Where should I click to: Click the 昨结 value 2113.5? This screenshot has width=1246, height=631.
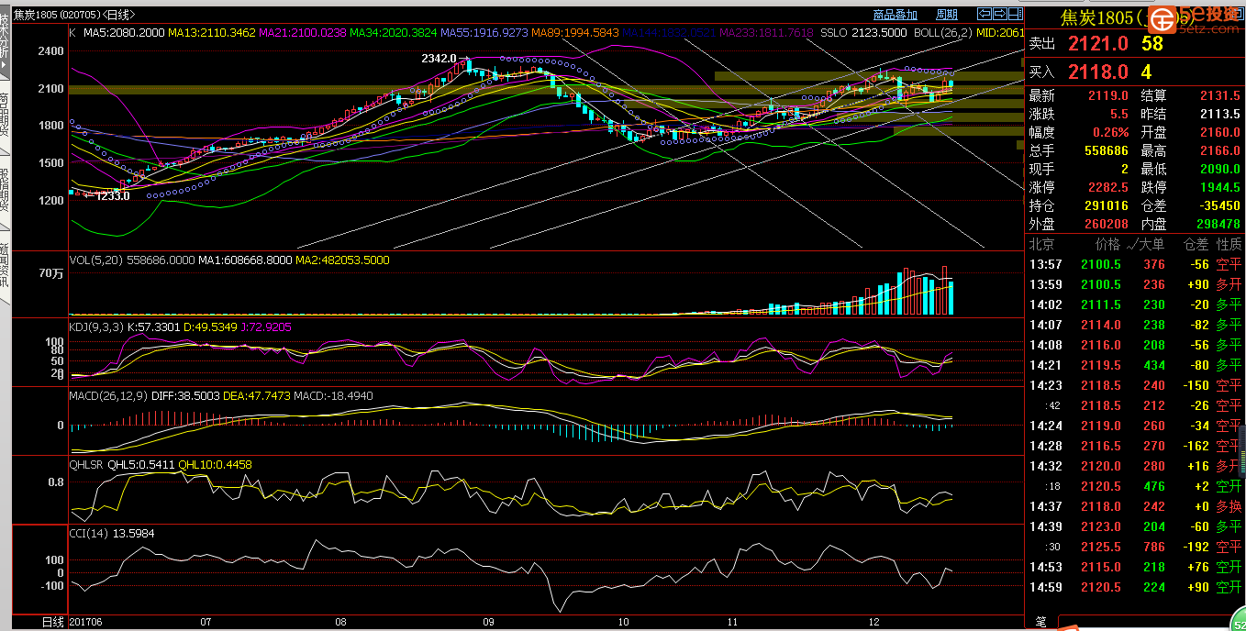[1221, 114]
